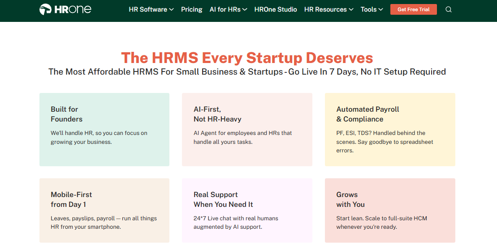This screenshot has width=497, height=248.
Task: Expand the HR Resources dropdown
Action: coord(328,9)
